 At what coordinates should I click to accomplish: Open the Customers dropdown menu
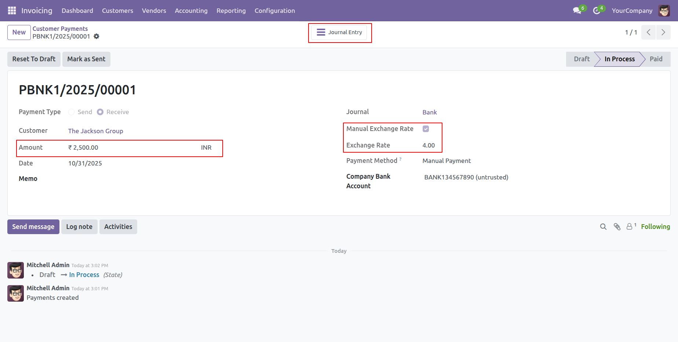click(x=117, y=11)
